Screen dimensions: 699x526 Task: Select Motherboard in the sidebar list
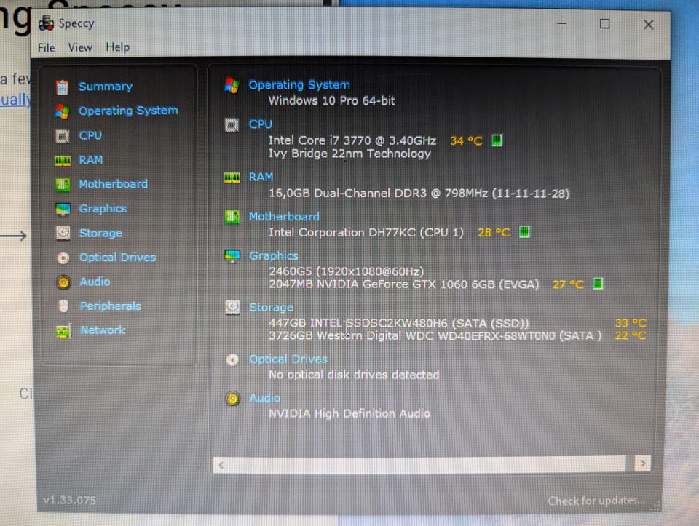point(114,184)
